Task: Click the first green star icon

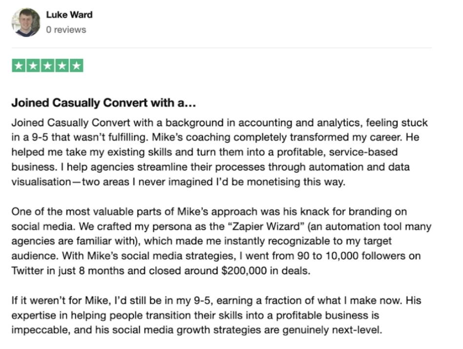Action: [x=19, y=65]
